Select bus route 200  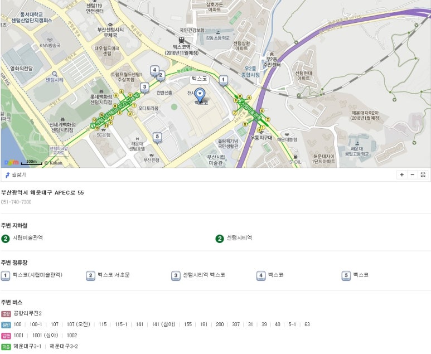click(x=220, y=324)
